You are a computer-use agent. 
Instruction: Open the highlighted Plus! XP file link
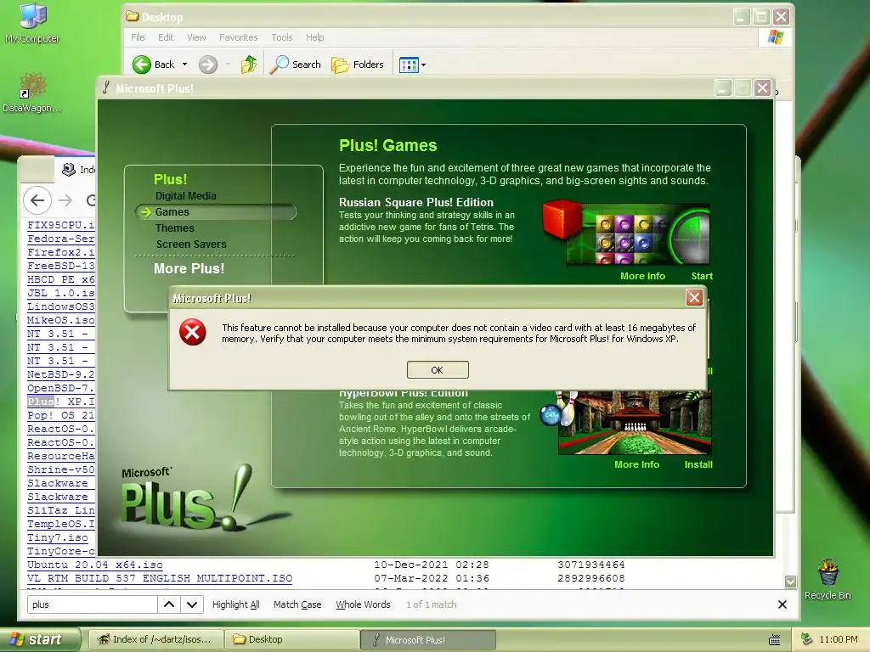(61, 402)
